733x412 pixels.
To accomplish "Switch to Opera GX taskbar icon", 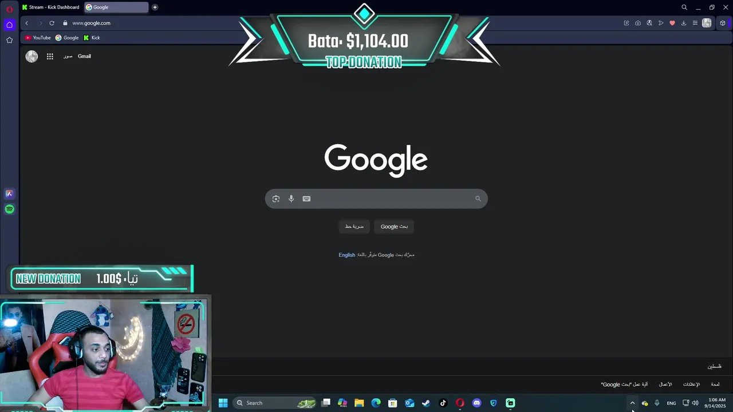I will click(460, 403).
